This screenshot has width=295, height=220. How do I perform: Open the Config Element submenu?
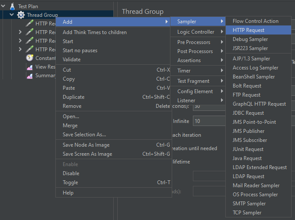(198, 91)
